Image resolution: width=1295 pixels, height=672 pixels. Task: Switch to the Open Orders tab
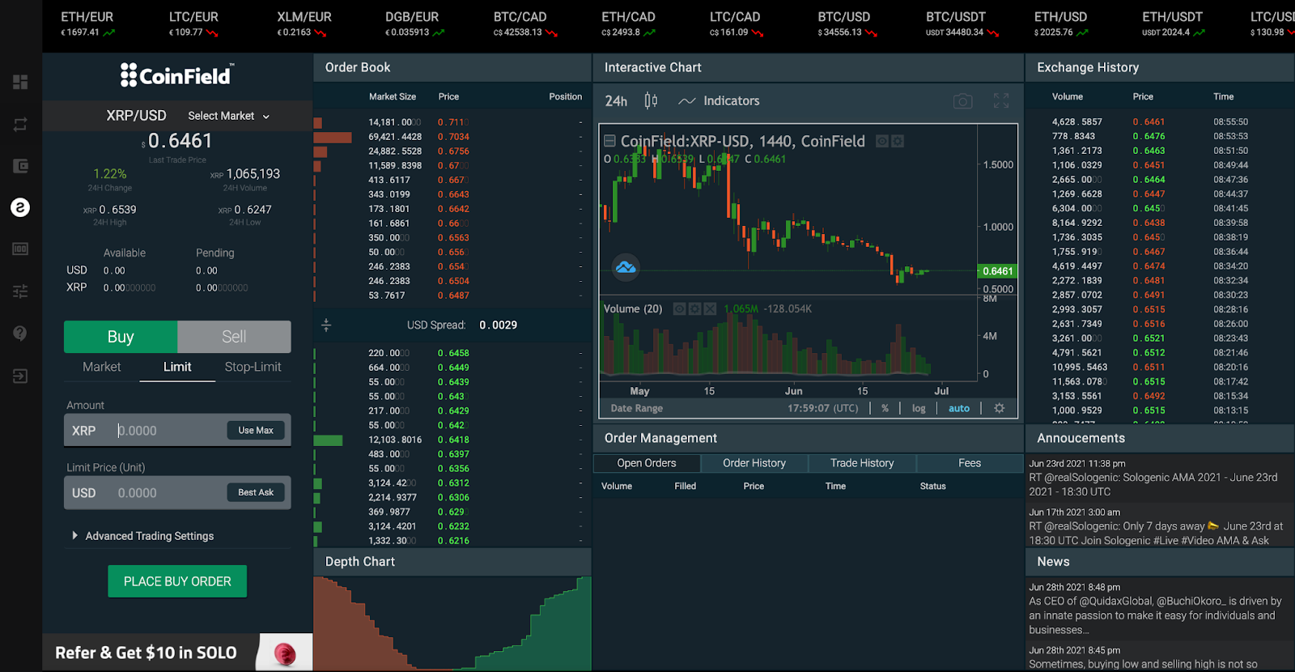click(x=647, y=463)
